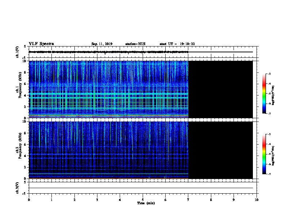Click the "8" kHz tick of ch.2 frequency axis

[x=26, y=133]
